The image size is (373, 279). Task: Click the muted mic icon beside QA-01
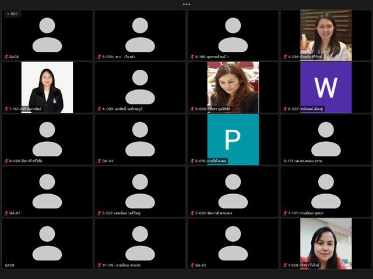coord(6,213)
